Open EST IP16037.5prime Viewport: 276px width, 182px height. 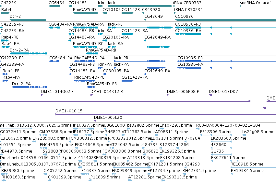[x=83, y=129]
